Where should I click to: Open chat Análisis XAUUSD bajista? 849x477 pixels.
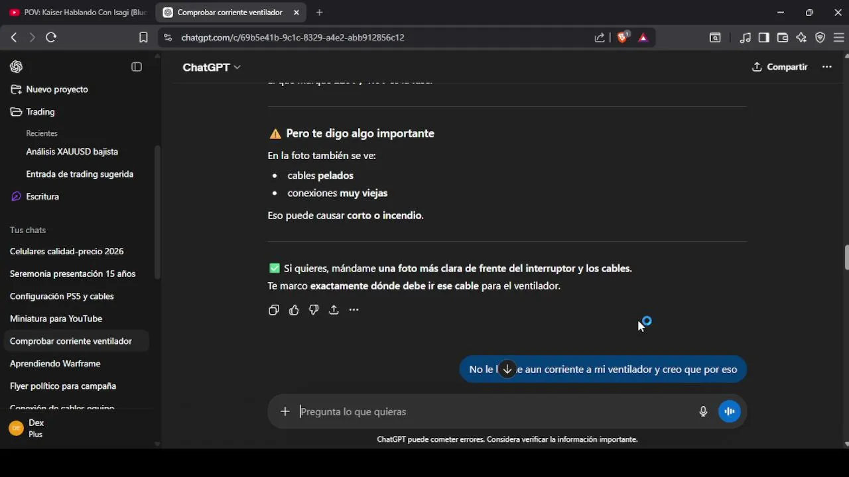[x=72, y=152]
